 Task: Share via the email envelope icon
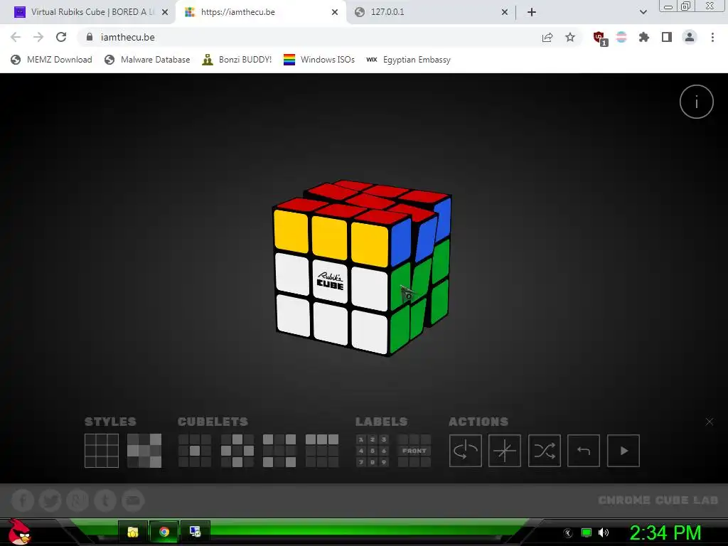click(x=133, y=500)
